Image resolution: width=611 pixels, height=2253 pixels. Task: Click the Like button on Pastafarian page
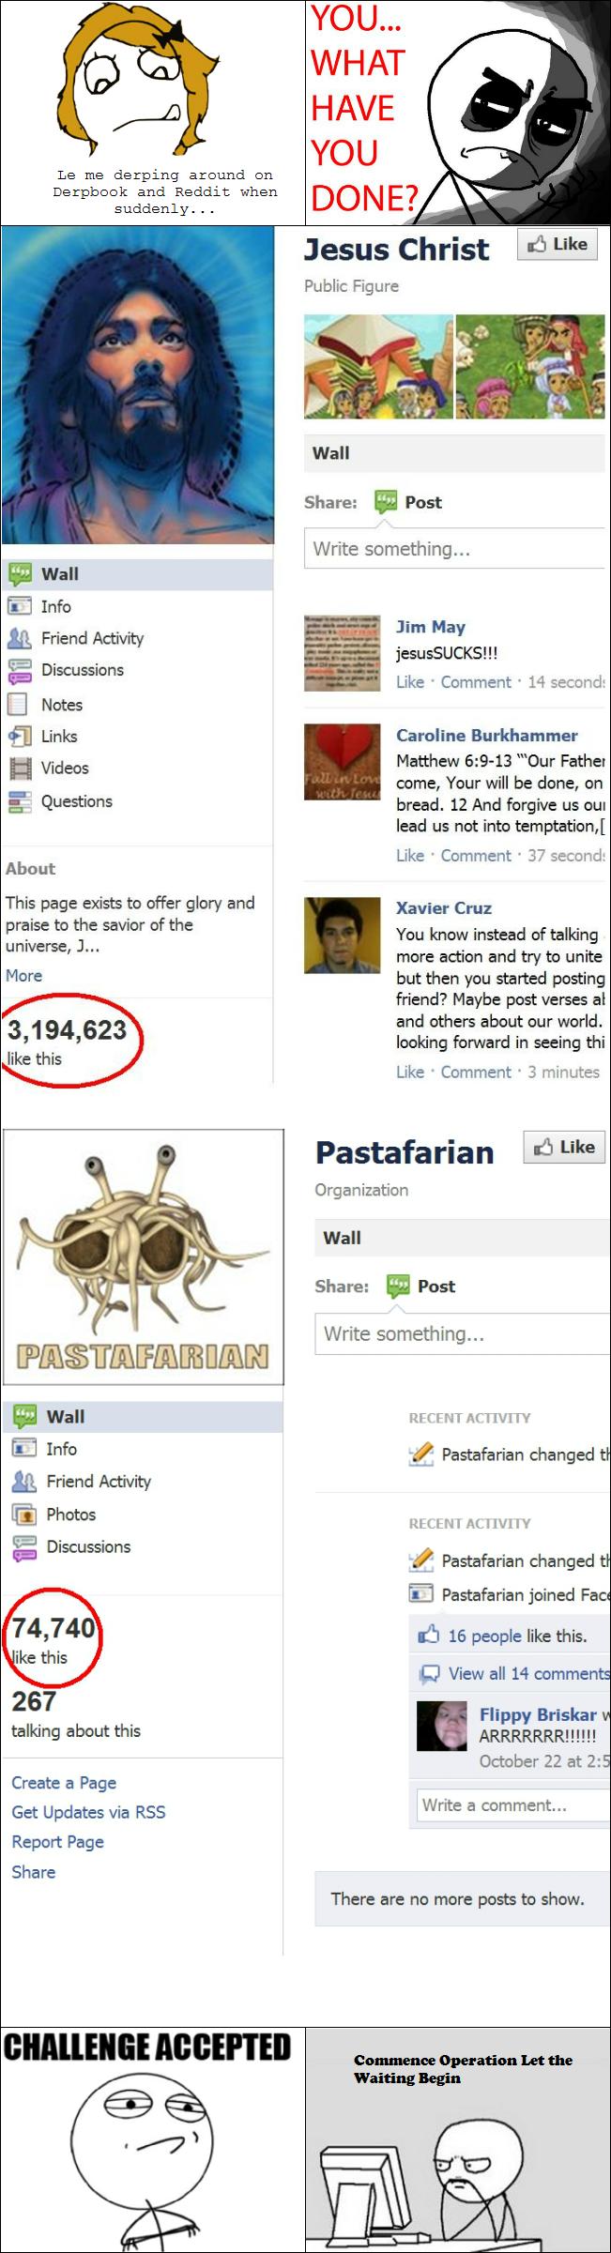564,1148
